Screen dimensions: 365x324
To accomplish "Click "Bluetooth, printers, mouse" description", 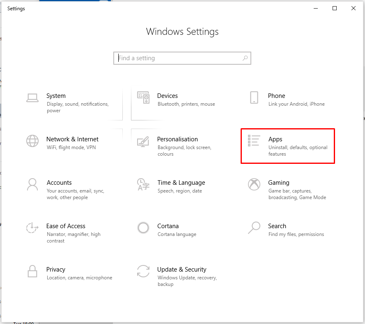I will pos(186,104).
